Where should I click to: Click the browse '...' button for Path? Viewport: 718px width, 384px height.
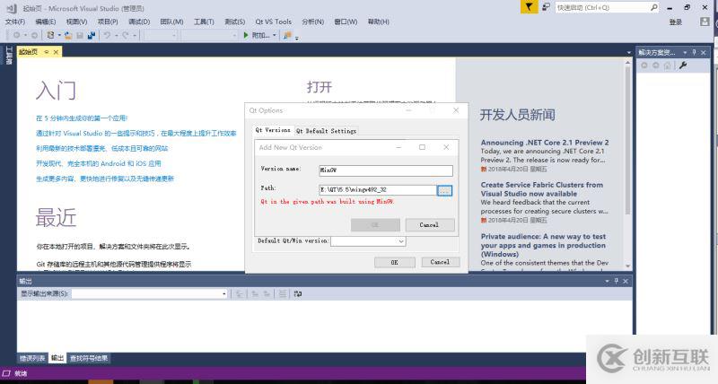click(444, 190)
